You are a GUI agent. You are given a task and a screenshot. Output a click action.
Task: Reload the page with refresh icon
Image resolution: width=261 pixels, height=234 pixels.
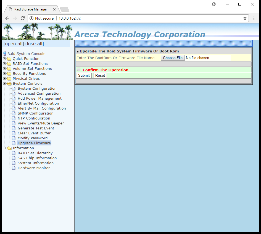(23, 18)
